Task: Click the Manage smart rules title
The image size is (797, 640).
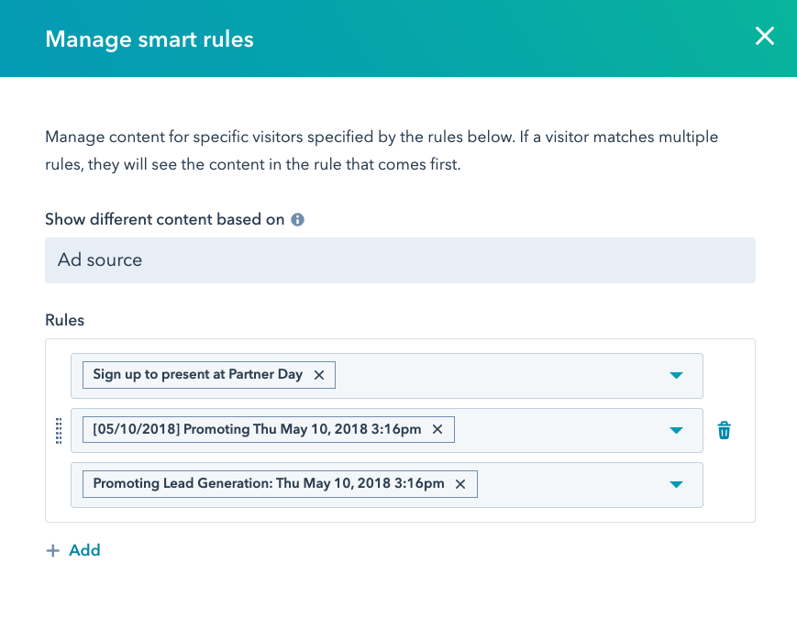Action: (149, 39)
